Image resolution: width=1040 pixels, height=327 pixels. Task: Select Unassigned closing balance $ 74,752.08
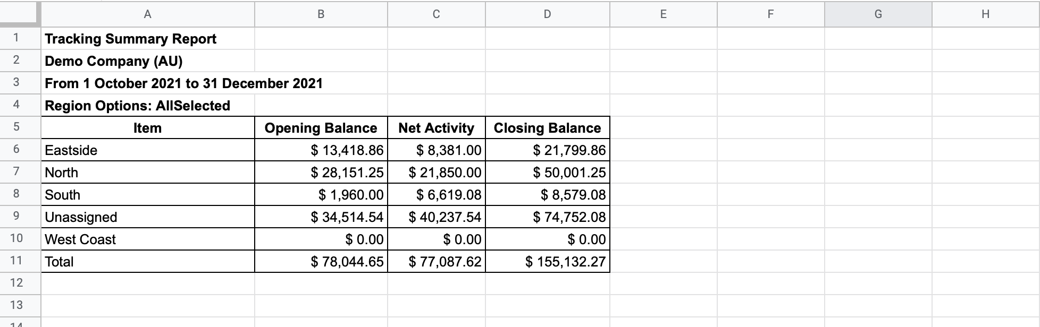(x=548, y=217)
